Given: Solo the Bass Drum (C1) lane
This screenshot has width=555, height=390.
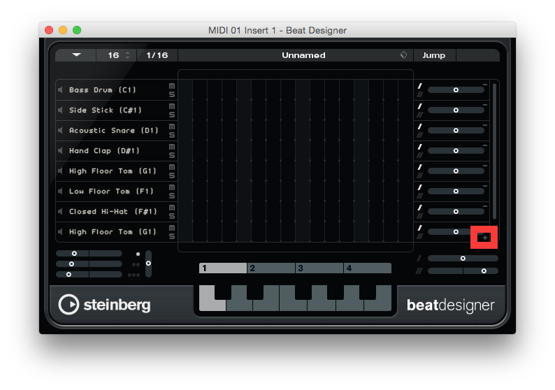Looking at the screenshot, I should (x=172, y=94).
